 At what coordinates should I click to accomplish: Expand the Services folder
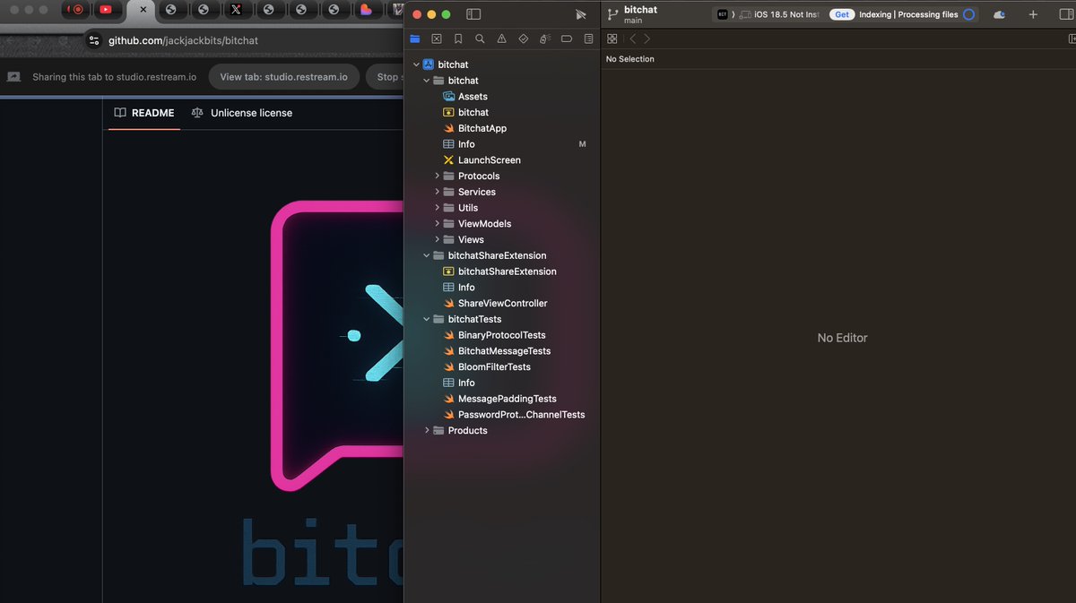438,192
